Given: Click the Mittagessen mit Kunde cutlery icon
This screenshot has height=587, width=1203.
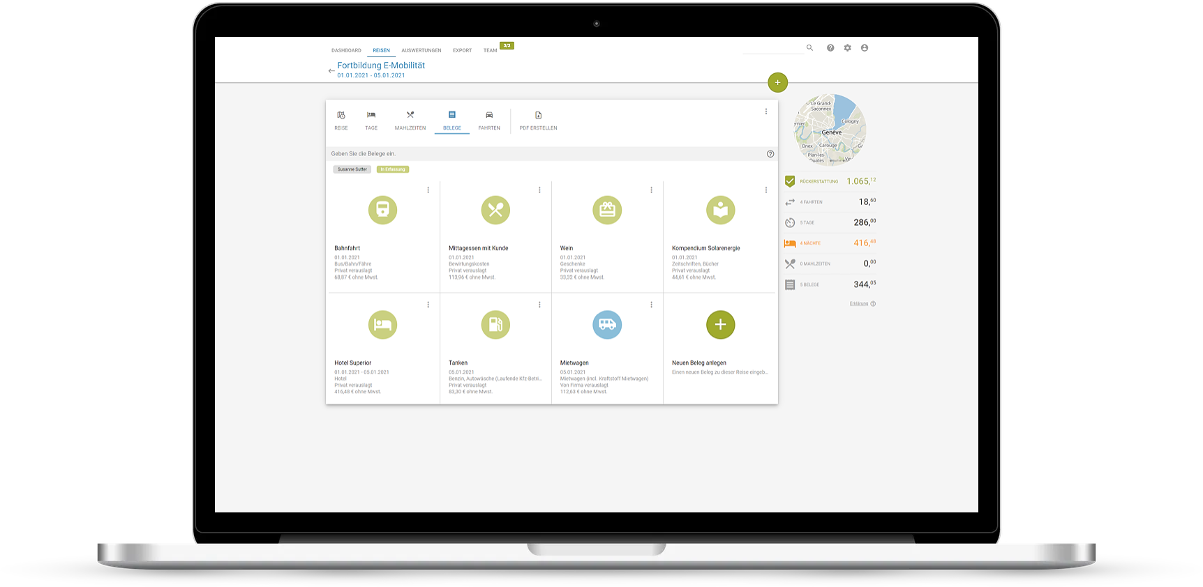Looking at the screenshot, I should click(x=495, y=210).
